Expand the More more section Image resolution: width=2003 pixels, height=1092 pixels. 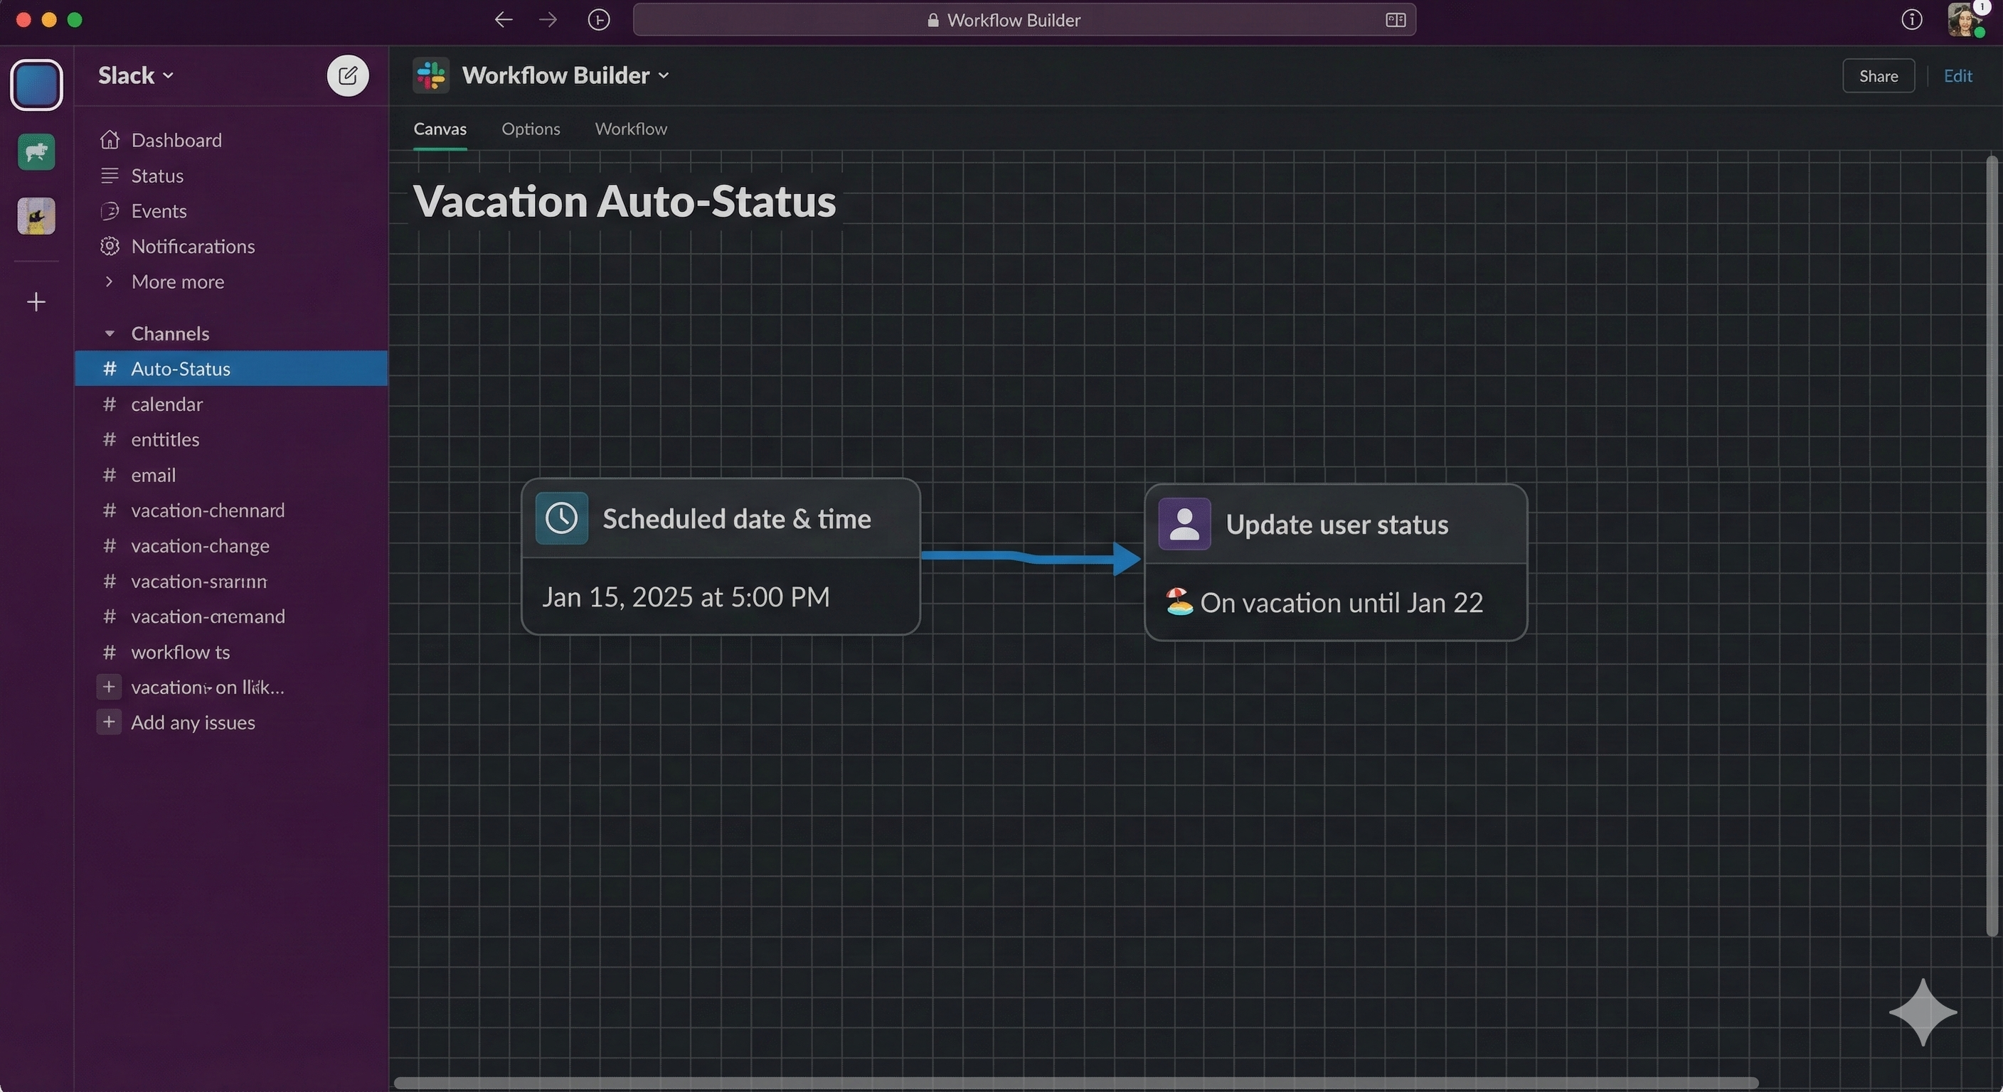pos(110,282)
